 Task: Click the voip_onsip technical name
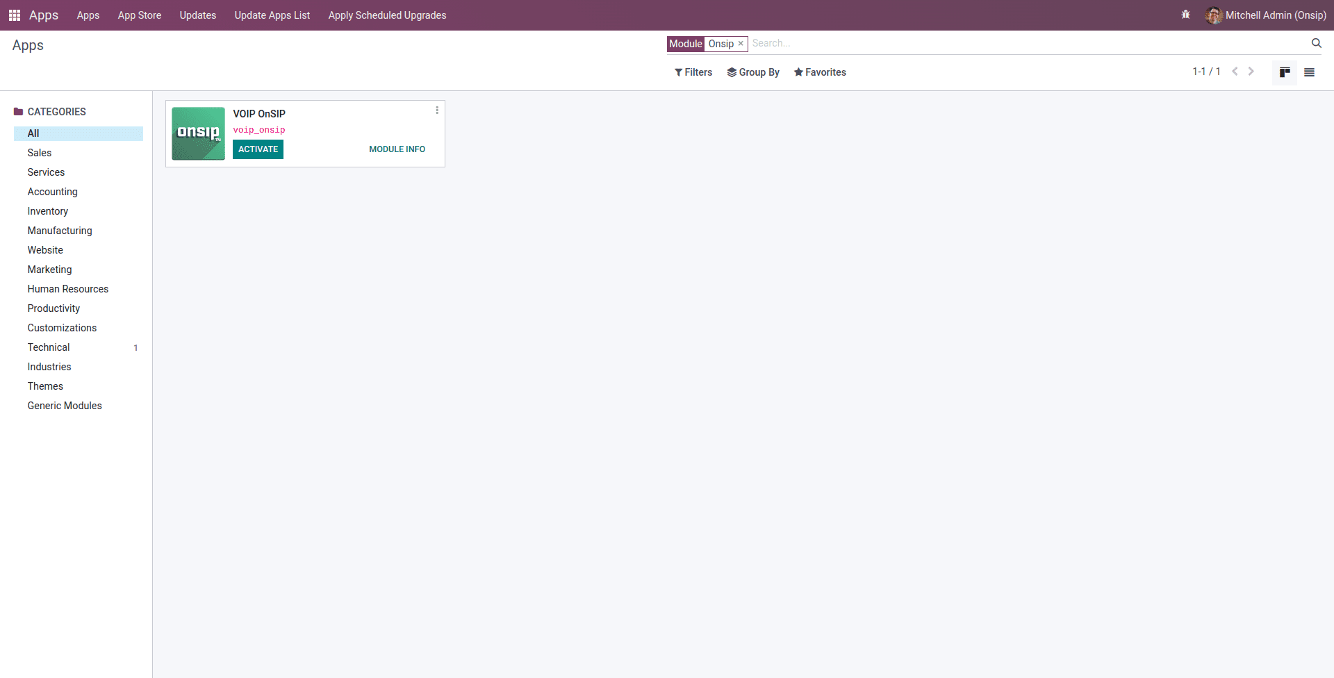(259, 130)
